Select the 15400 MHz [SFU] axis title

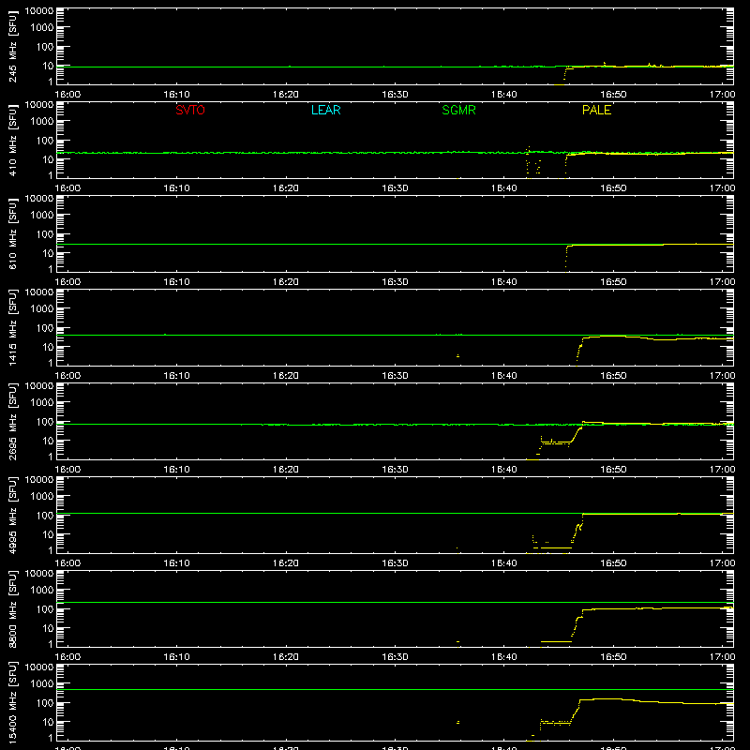pos(12,702)
